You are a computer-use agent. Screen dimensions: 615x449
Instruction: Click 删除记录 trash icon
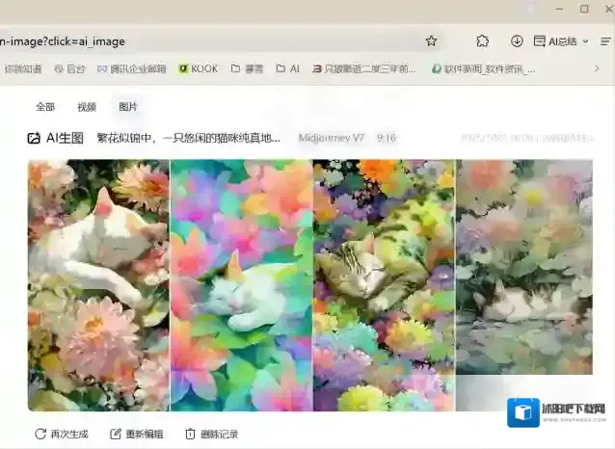191,434
